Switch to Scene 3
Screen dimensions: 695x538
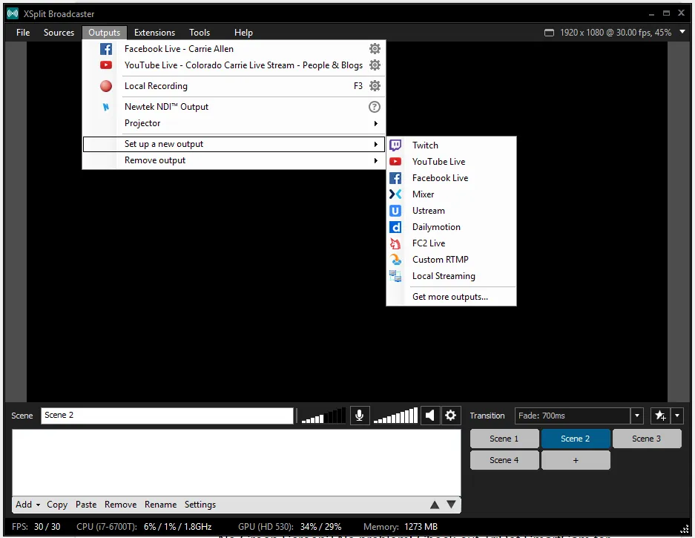pyautogui.click(x=647, y=439)
